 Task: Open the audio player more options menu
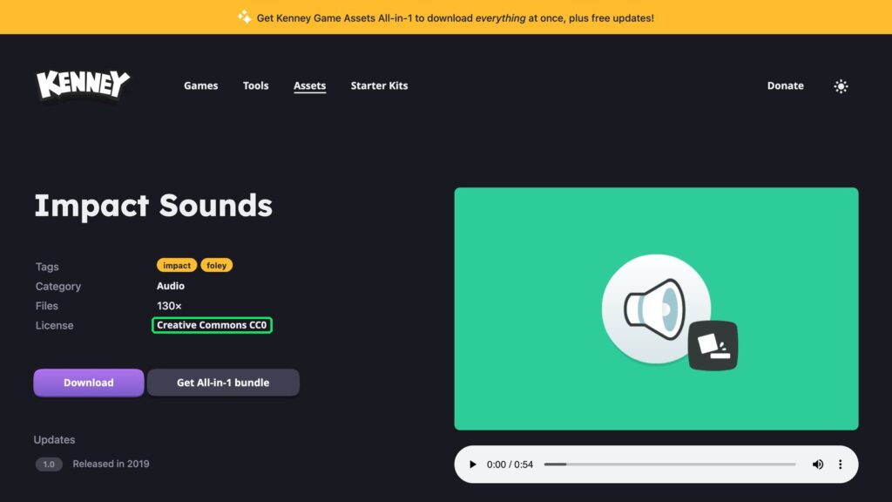click(x=841, y=465)
